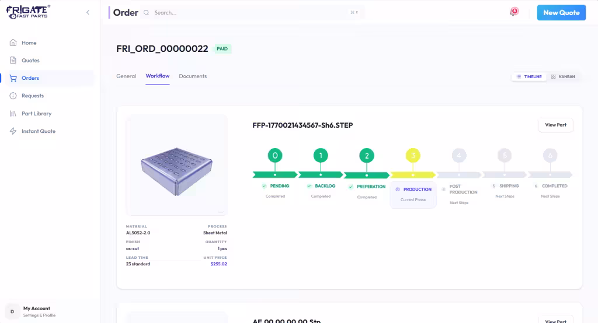Viewport: 598px width, 323px height.
Task: Collapse the sidebar with the chevron arrow
Action: pos(88,12)
